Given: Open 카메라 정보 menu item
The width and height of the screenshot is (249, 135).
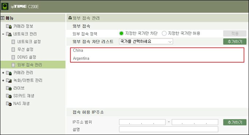Looking at the screenshot, I should [x=23, y=26].
